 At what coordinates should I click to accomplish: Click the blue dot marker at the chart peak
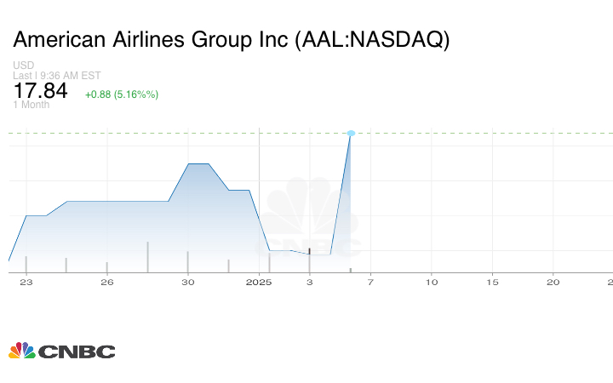(351, 133)
